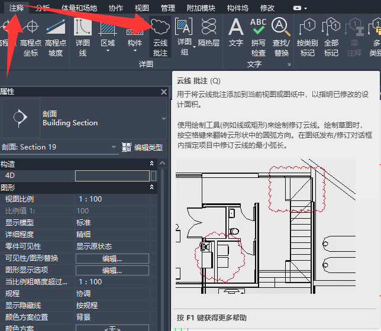
Task: Click the 梁注释 beam annotations tool
Action: (354, 37)
